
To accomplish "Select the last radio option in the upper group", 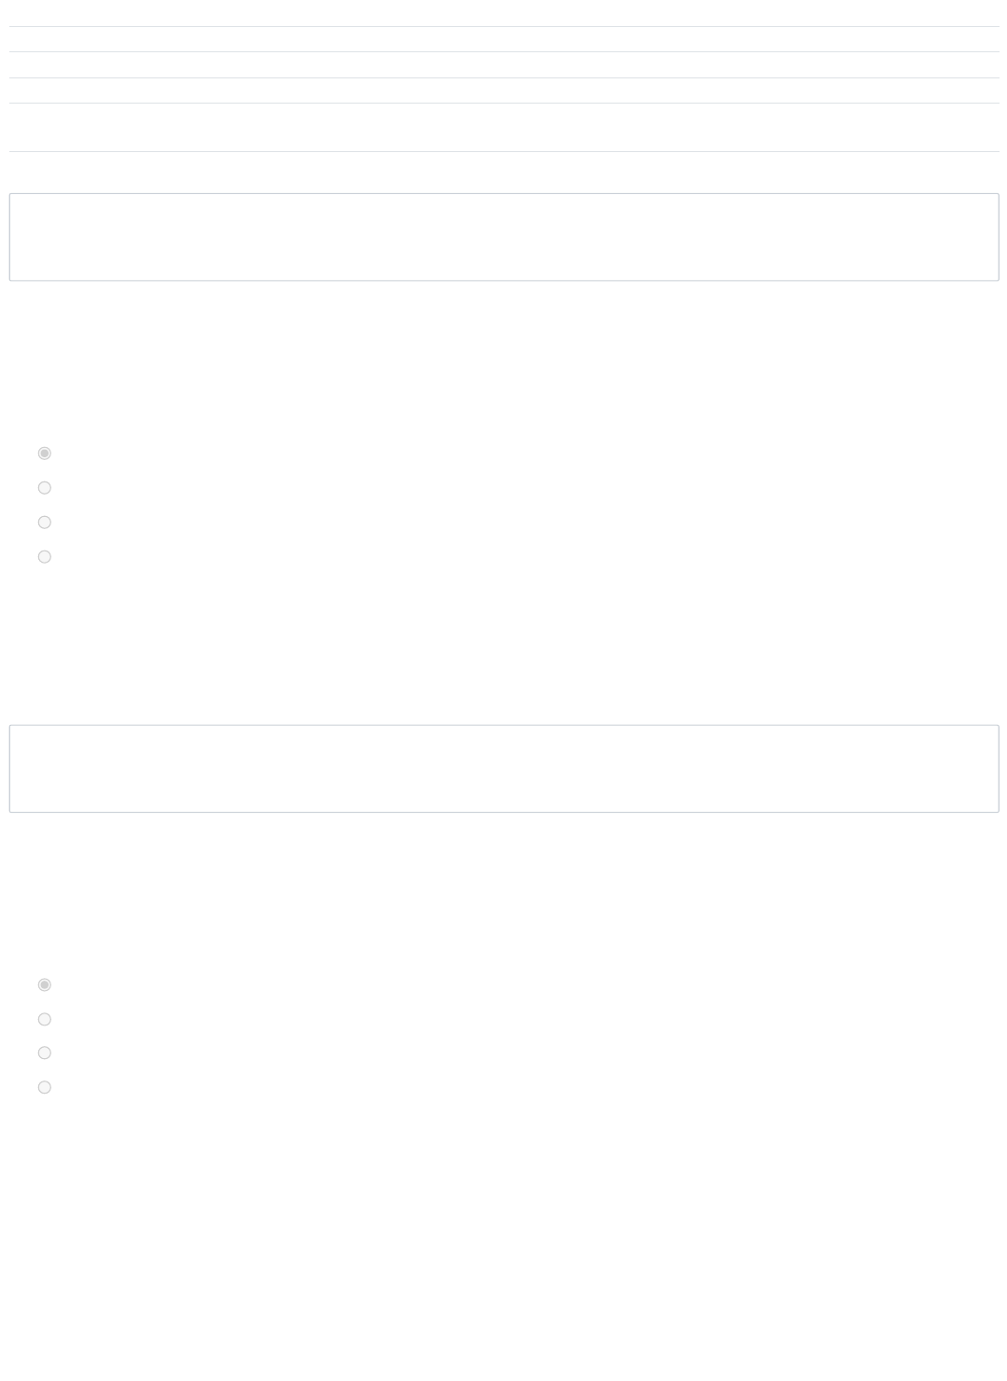I will (x=44, y=557).
